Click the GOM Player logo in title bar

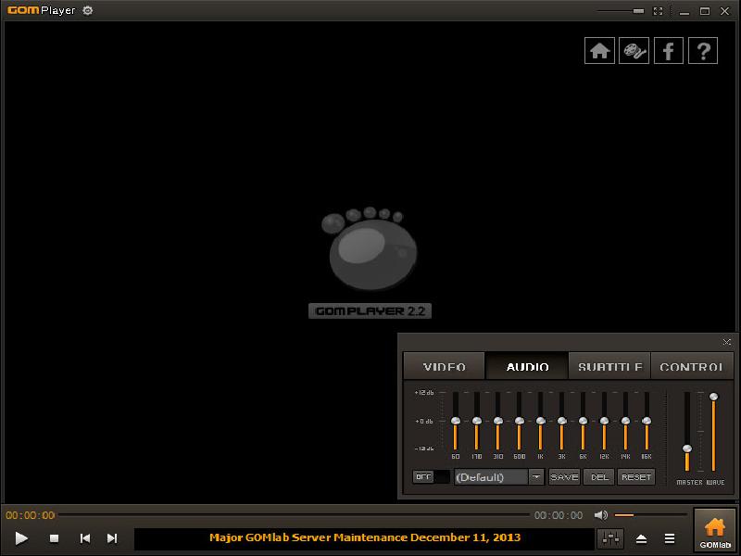pos(41,10)
